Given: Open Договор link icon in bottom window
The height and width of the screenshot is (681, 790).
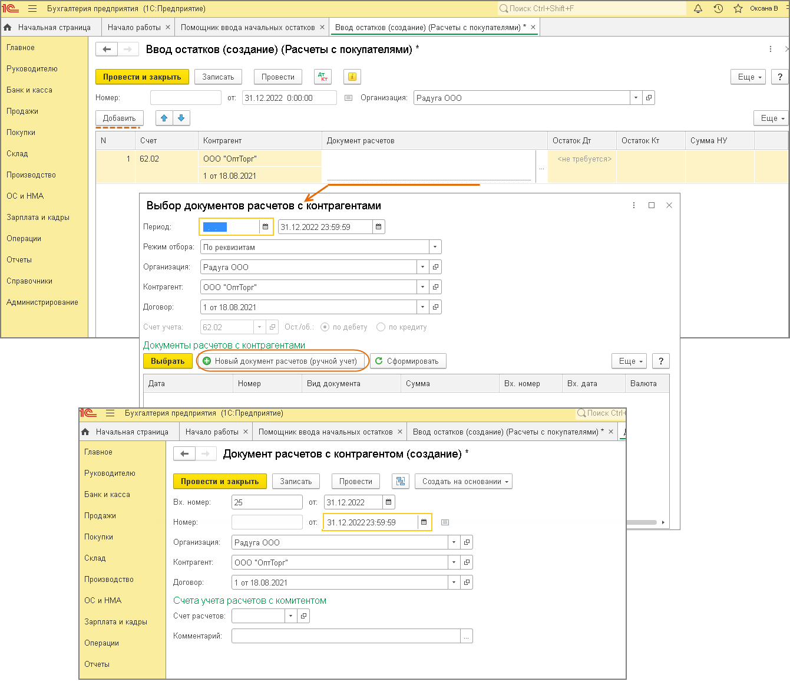Looking at the screenshot, I should 467,583.
